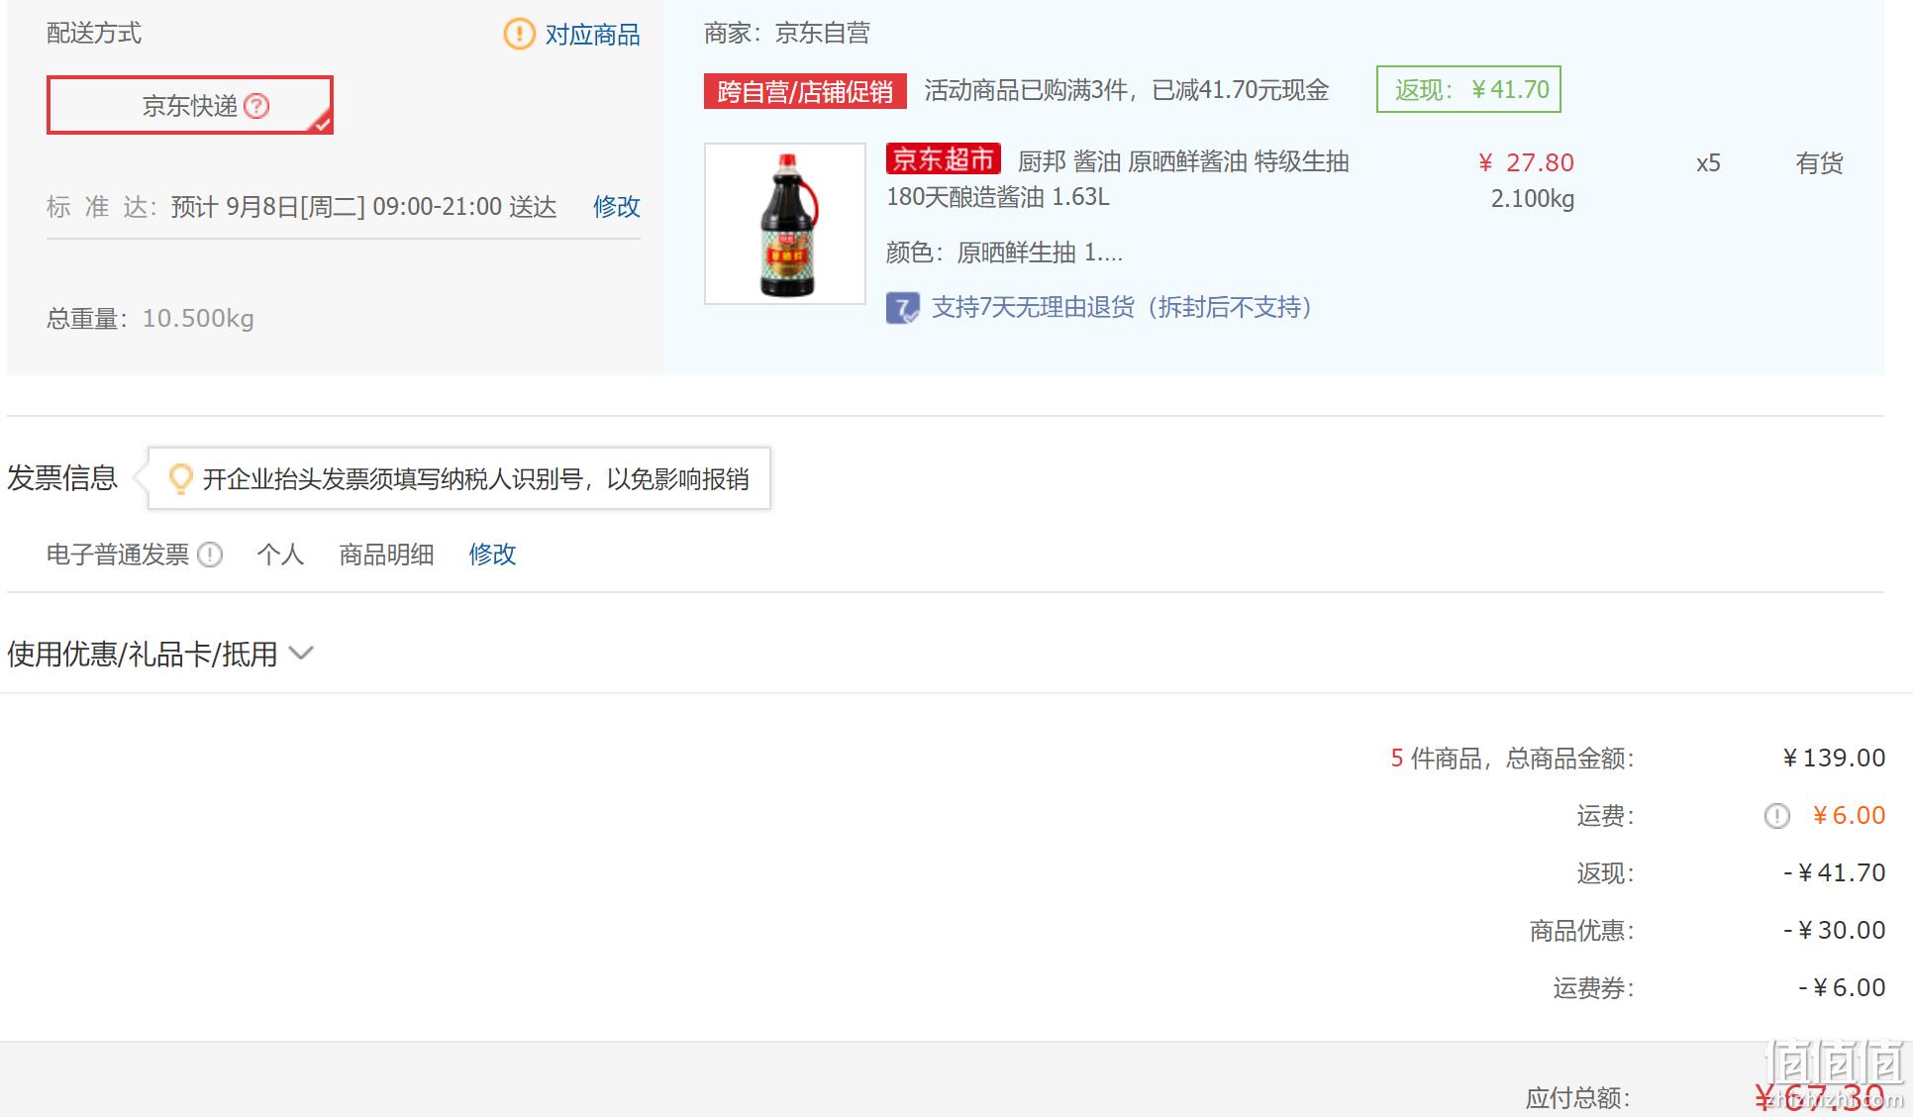The width and height of the screenshot is (1913, 1117).
Task: Click the 商品明细 invoice content text
Action: coord(386,555)
